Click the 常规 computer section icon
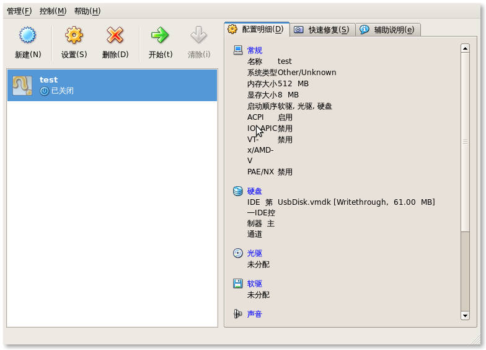Viewport: 486px width, 350px height. [238, 50]
